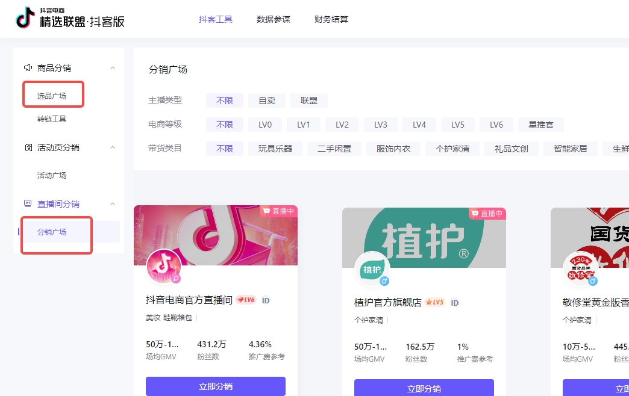Select 不限 for 电商等级
The width and height of the screenshot is (629, 396).
(225, 125)
